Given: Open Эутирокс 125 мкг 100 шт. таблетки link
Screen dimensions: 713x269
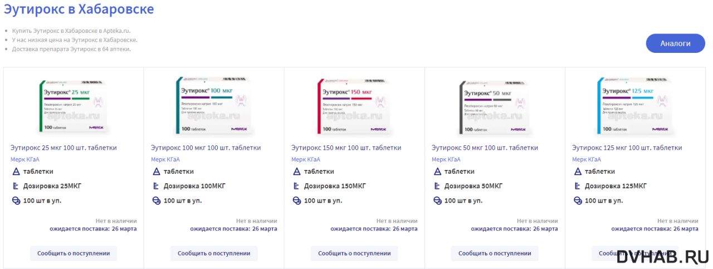Looking at the screenshot, I should [627, 148].
